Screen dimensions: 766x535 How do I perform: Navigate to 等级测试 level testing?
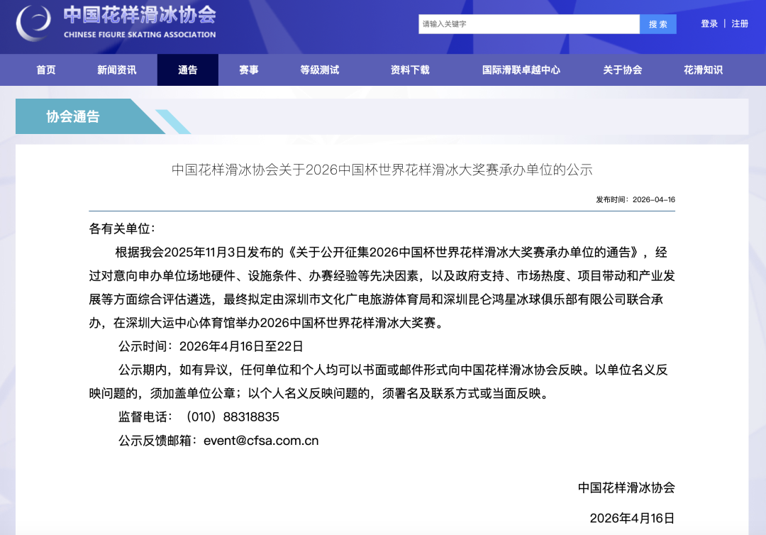tap(320, 70)
